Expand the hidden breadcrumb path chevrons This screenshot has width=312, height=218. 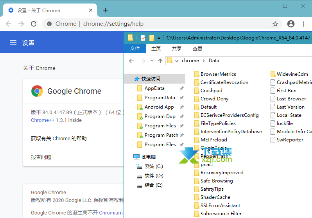click(x=177, y=61)
